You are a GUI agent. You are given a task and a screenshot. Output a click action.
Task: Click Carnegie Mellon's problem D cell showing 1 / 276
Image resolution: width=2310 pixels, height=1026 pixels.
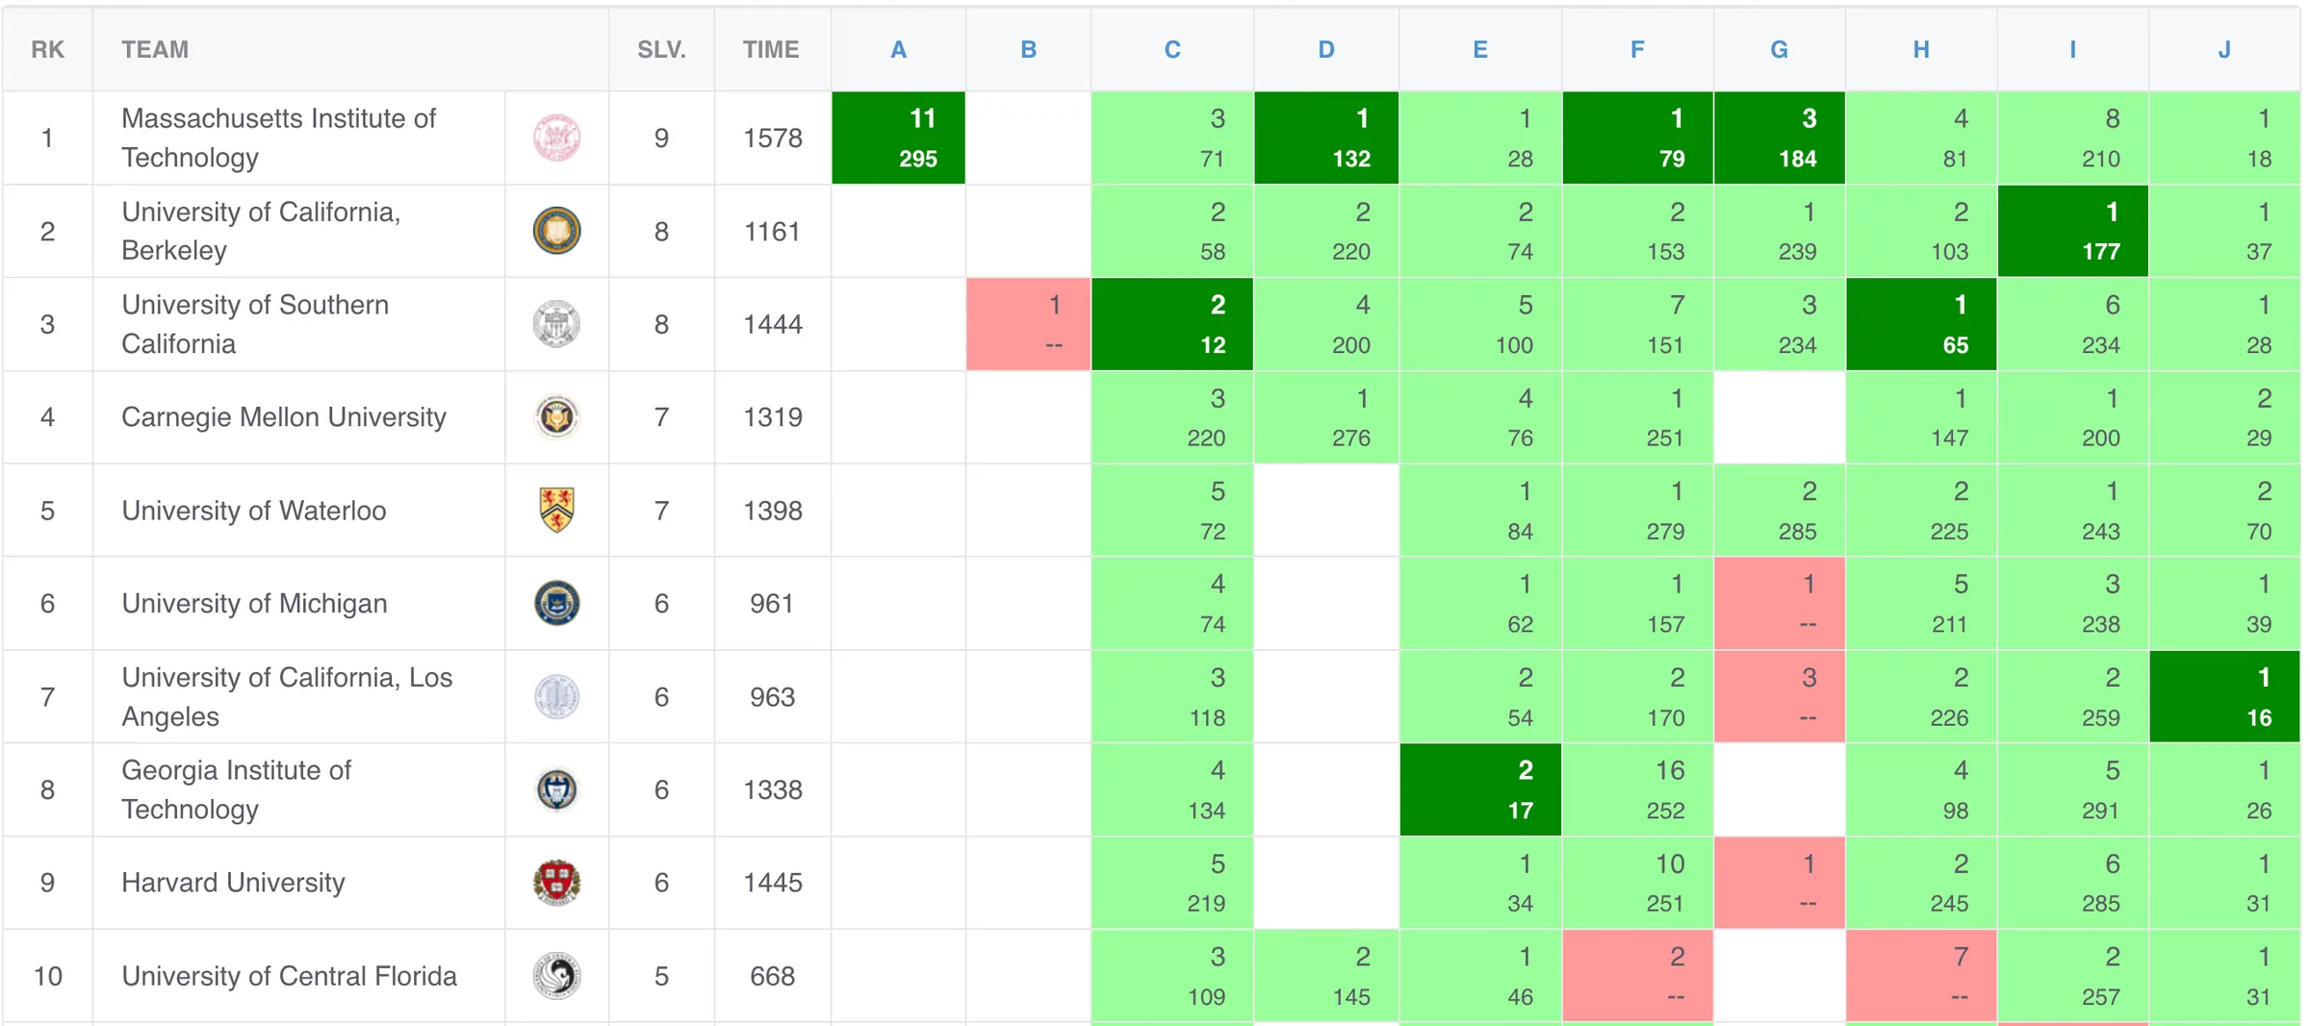(1325, 417)
